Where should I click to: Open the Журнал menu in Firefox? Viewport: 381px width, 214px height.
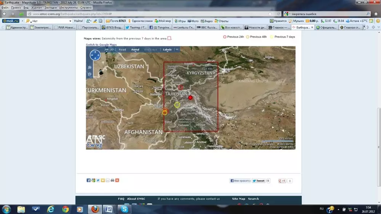point(36,8)
